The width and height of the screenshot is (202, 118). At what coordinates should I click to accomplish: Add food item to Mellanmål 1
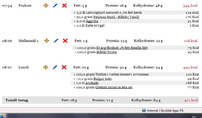(47, 41)
